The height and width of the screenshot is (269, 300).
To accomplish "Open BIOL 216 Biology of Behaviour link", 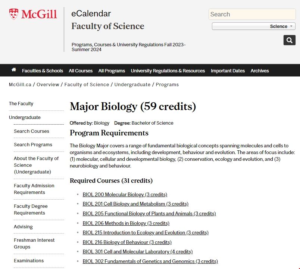I will 127,242.
